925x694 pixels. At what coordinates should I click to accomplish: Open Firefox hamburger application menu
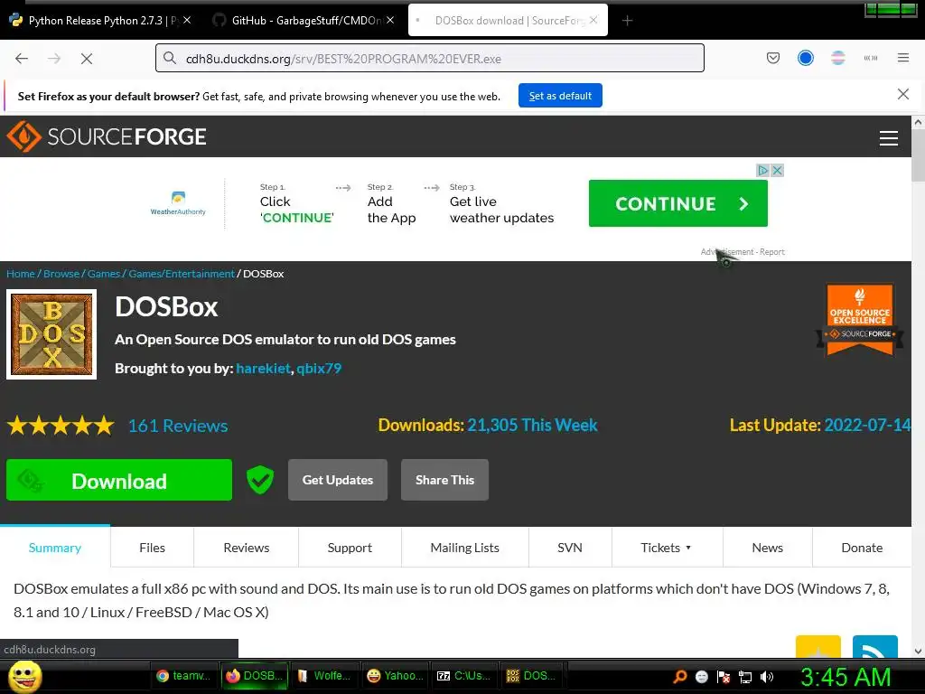[902, 58]
